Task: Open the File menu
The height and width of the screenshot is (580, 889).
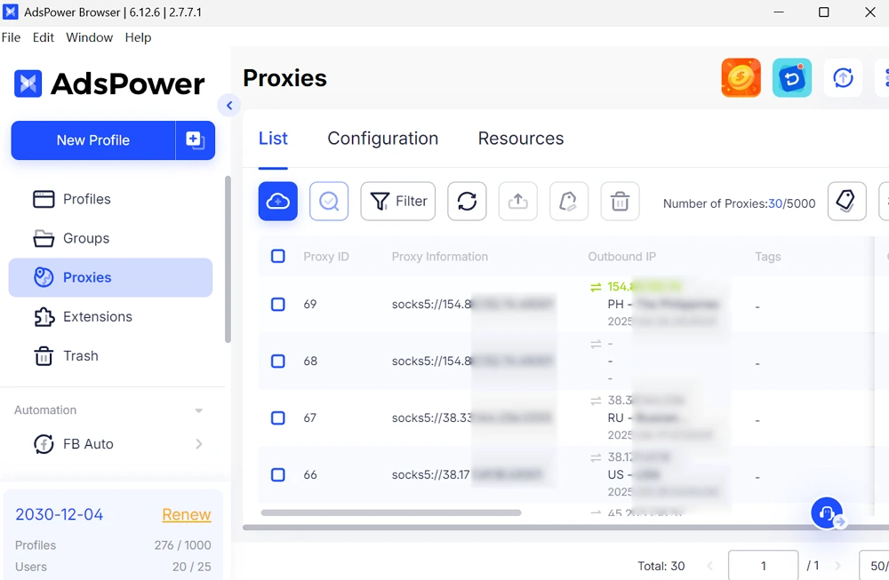Action: click(11, 37)
